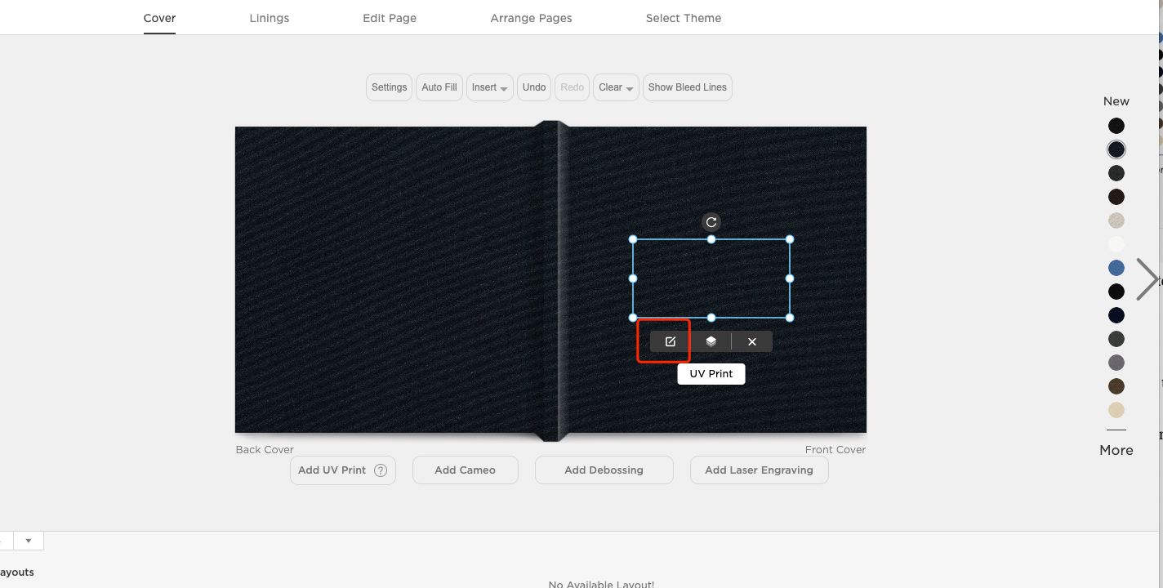Click the rotate handle above the selection box
1163x588 pixels.
tap(711, 222)
